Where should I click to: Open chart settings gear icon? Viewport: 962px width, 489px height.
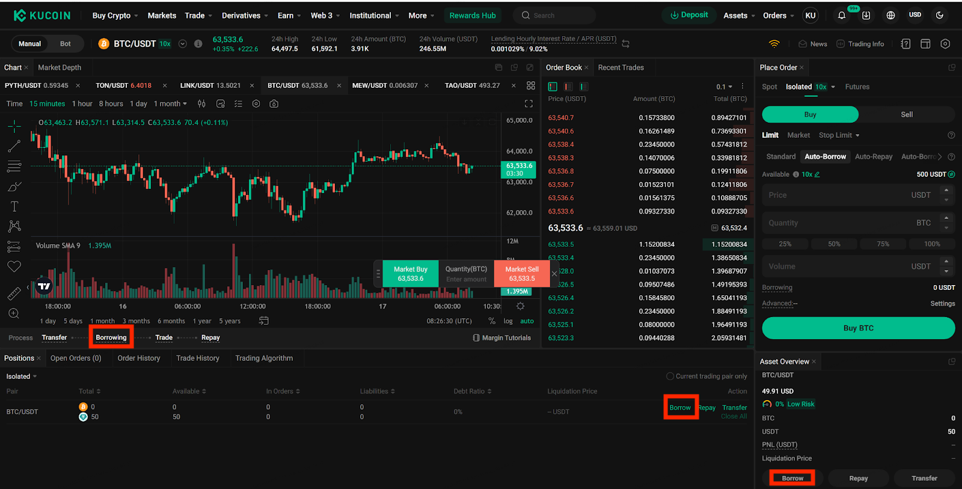coord(256,104)
